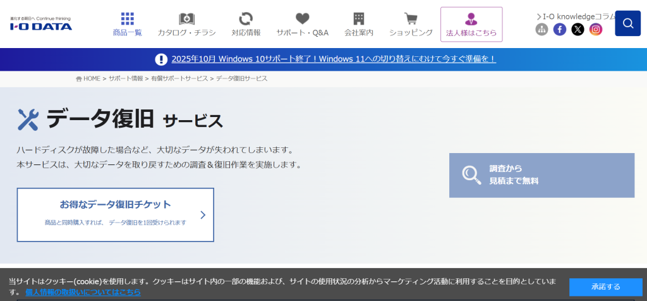Screen dimensions: 647x301
Task: Click the データ復旧 サービス page heading
Action: (x=134, y=120)
